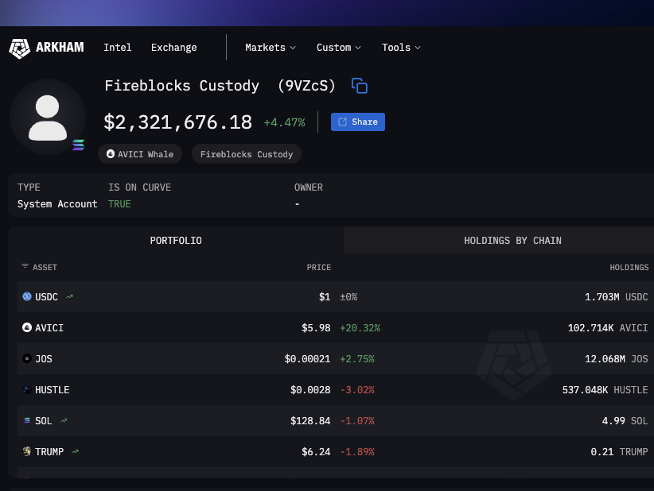
Task: Click the AVICI token icon in portfolio
Action: [x=27, y=327]
